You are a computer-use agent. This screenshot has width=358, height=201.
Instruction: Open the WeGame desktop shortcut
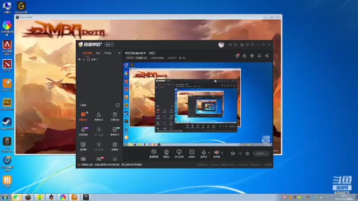click(21, 7)
